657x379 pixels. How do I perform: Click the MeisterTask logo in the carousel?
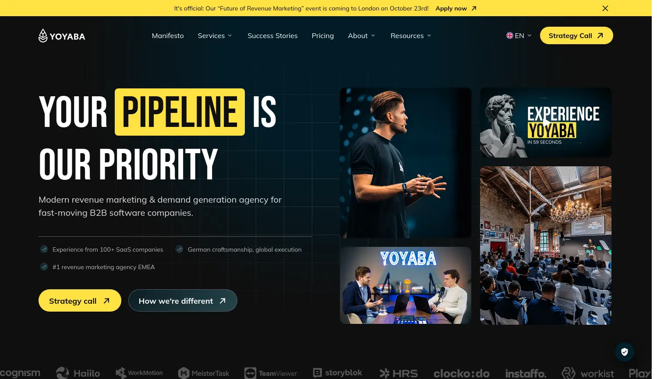coord(203,373)
